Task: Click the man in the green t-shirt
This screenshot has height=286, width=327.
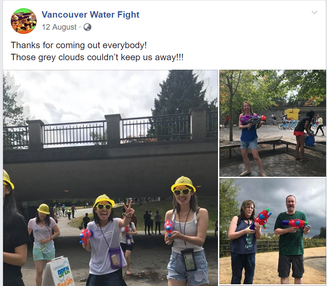Action: (291, 240)
